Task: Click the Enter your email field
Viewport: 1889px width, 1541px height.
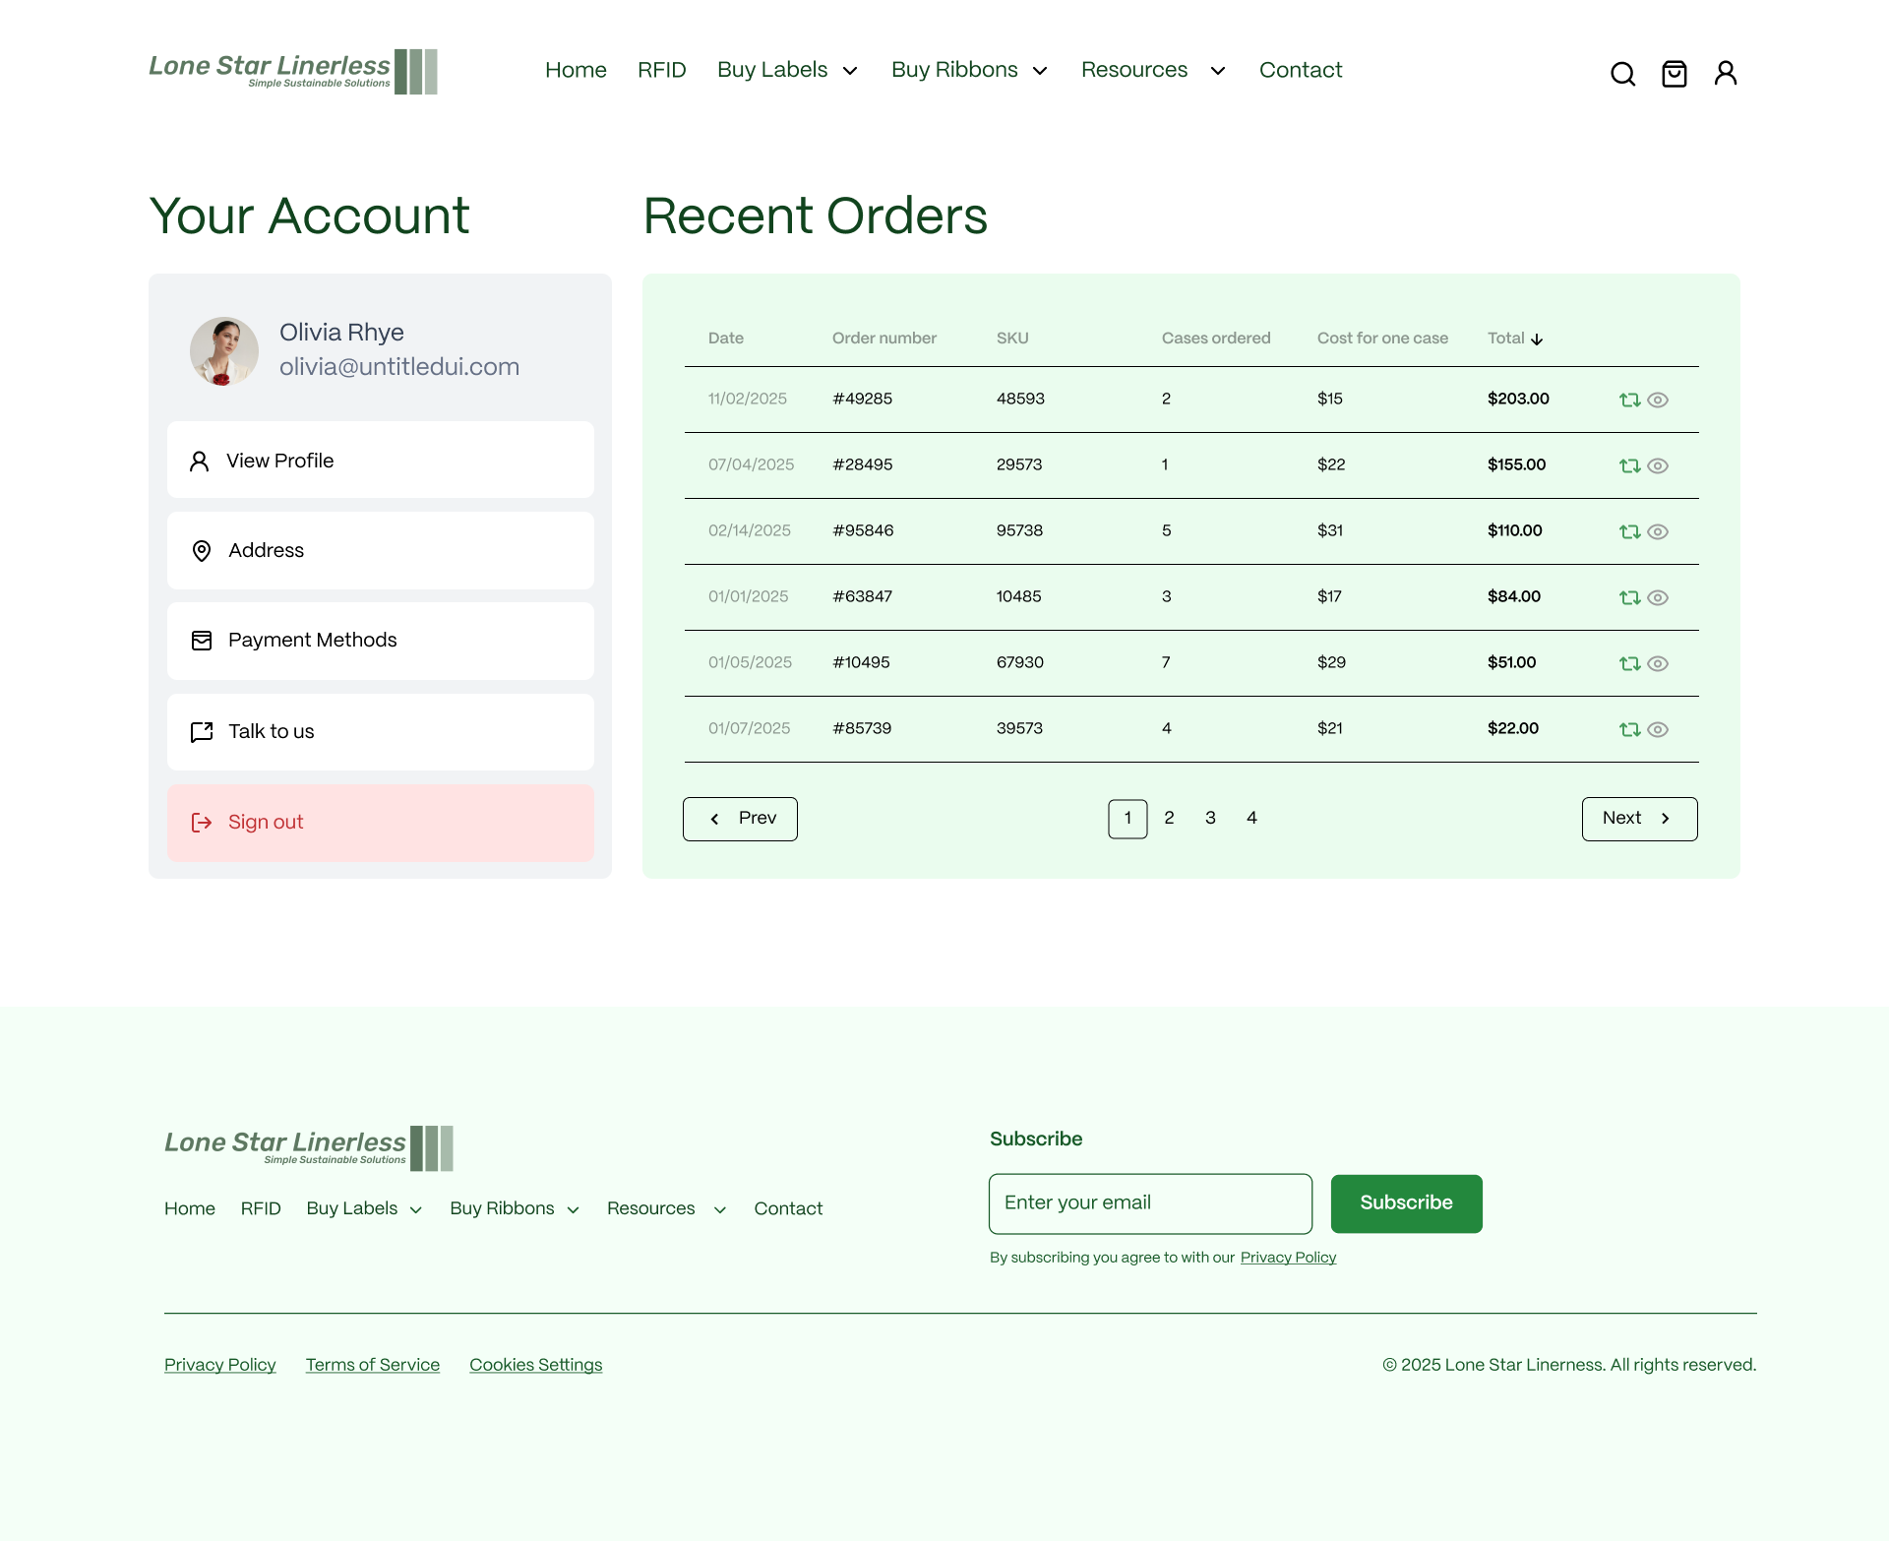Action: (x=1150, y=1202)
